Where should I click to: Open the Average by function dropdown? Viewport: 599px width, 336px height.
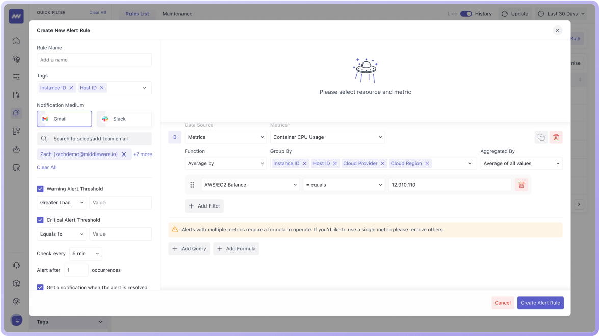coord(226,163)
